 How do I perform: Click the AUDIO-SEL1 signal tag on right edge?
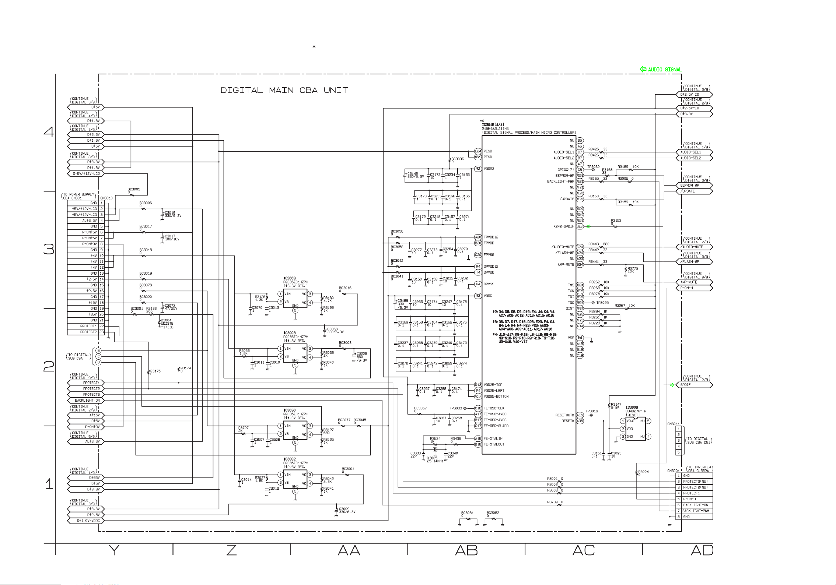click(x=693, y=152)
